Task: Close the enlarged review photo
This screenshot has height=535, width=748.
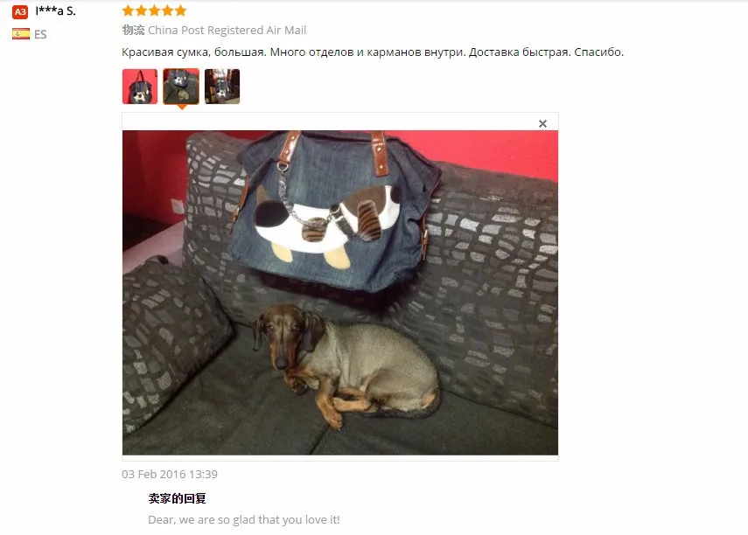Action: pos(542,123)
